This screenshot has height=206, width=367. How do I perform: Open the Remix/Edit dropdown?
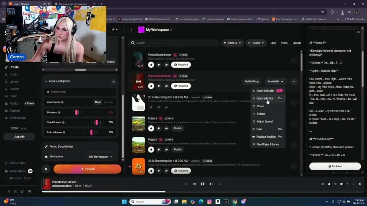pos(275,82)
